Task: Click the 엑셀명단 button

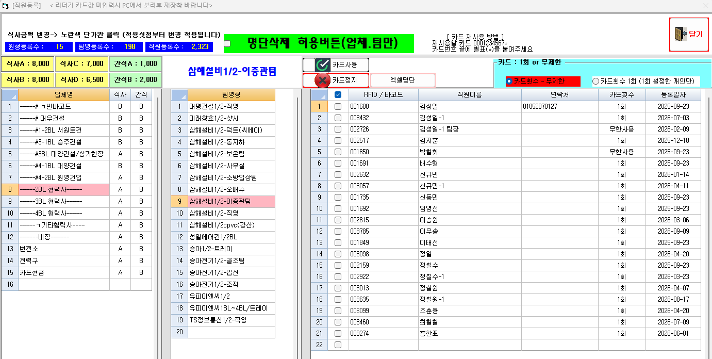Action: [403, 80]
